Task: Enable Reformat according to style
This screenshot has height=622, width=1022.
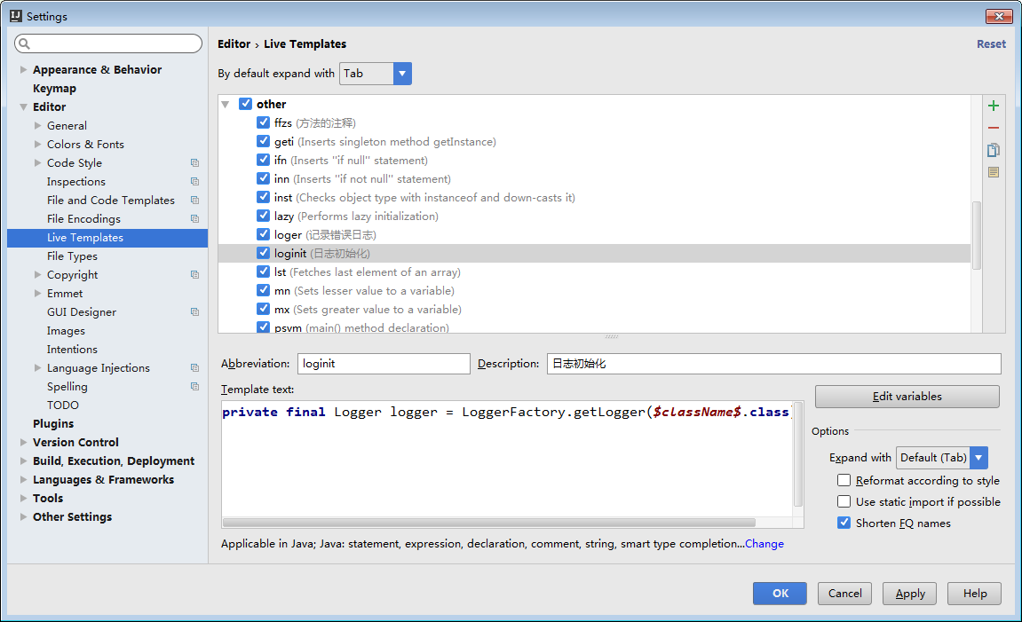Action: [844, 480]
